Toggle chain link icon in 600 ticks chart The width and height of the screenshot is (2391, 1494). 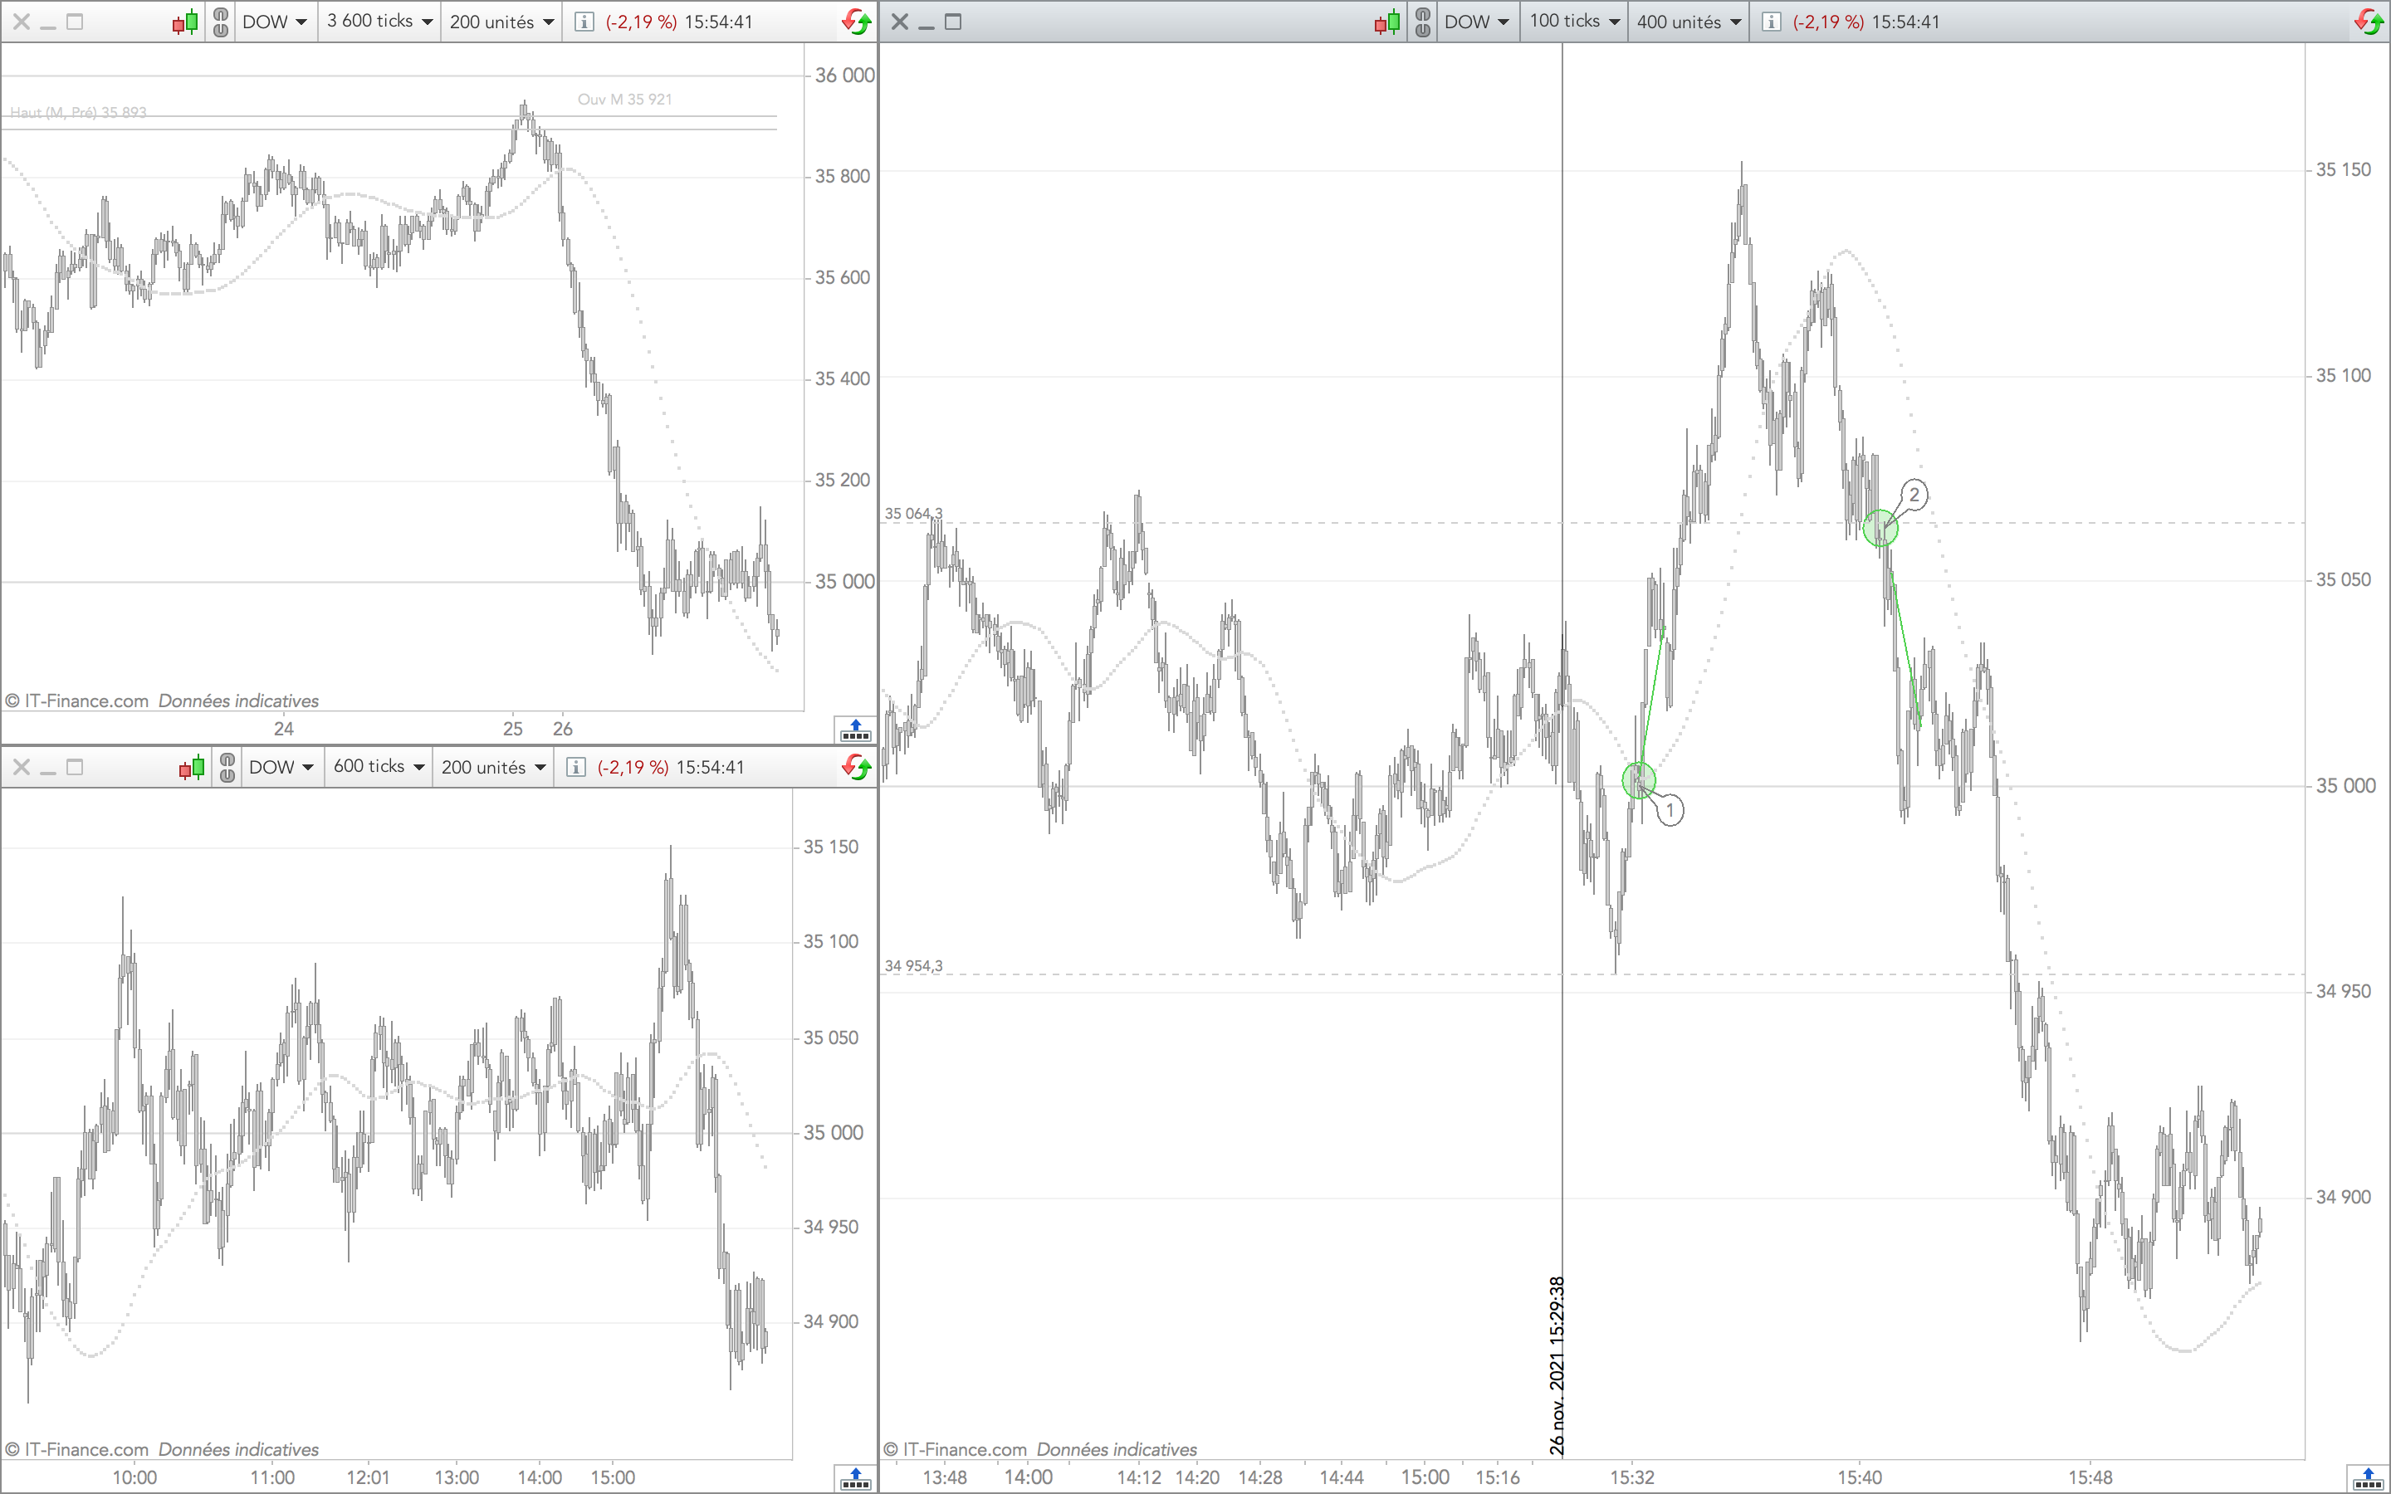tap(227, 767)
